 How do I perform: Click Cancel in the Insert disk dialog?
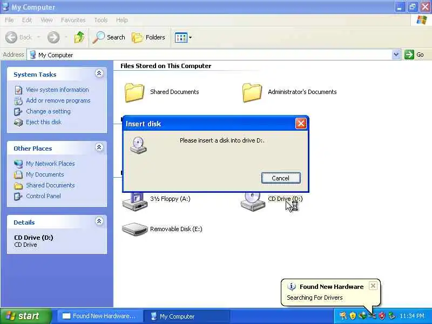coord(281,178)
